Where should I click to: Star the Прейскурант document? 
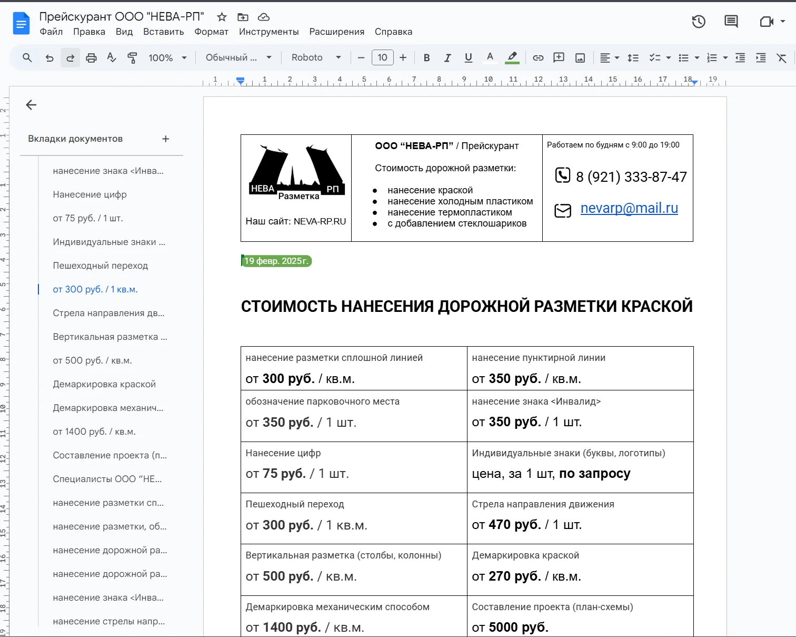[x=221, y=16]
